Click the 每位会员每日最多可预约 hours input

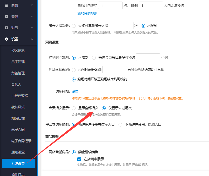pyautogui.click(x=148, y=57)
